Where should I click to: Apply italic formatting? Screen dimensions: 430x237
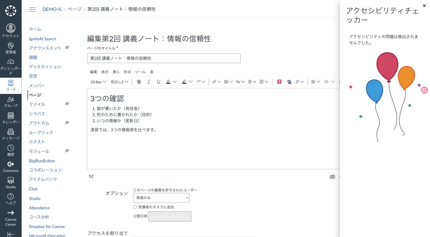point(149,82)
